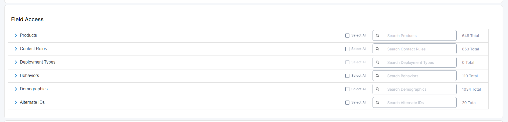The height and width of the screenshot is (122, 508).
Task: Select all Alternate IDs via checkbox
Action: pyautogui.click(x=347, y=102)
